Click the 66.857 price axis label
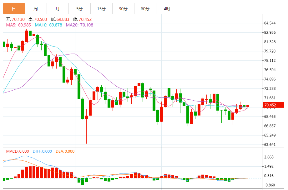 (270, 126)
